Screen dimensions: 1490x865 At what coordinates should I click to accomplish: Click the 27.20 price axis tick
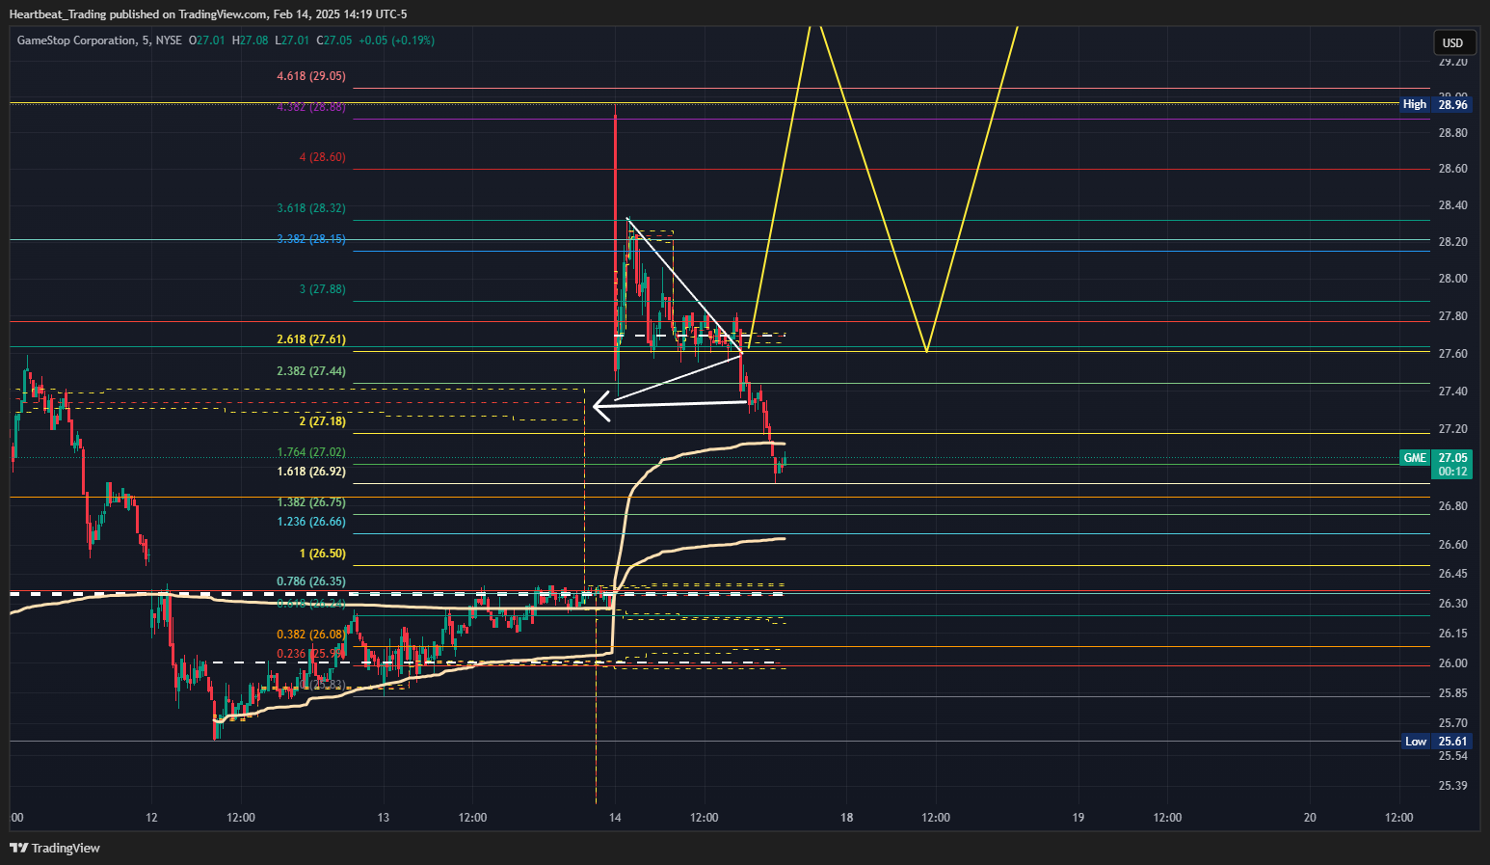point(1452,429)
